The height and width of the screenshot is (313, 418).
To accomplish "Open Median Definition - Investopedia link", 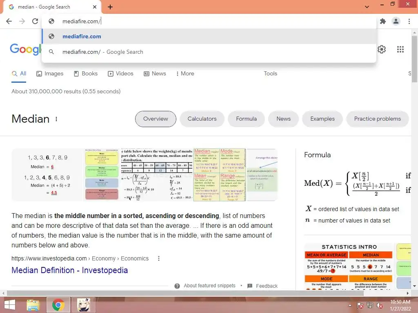I will 69,270.
